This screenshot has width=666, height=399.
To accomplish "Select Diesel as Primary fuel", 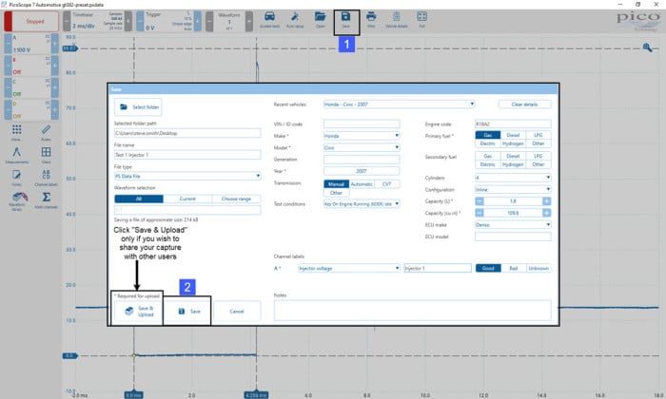I will pyautogui.click(x=513, y=135).
